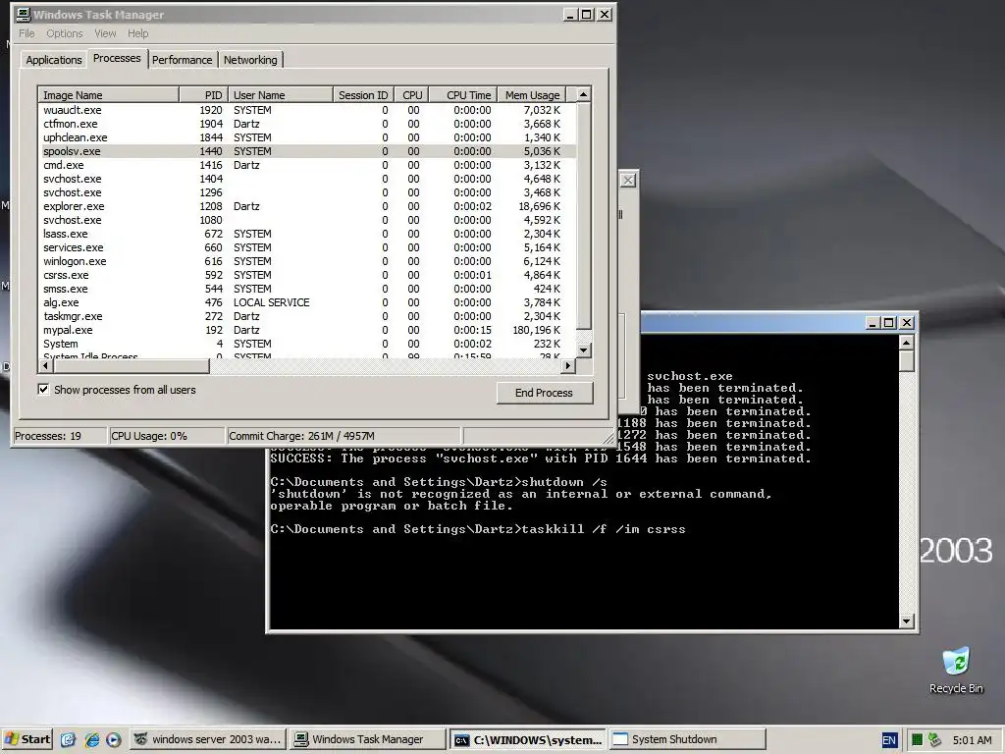
Task: Select the lsass.exe process row
Action: (307, 234)
